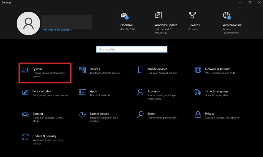Click the Mobile devices phone icon
Image resolution: width=263 pixels, height=157 pixels.
point(140,70)
